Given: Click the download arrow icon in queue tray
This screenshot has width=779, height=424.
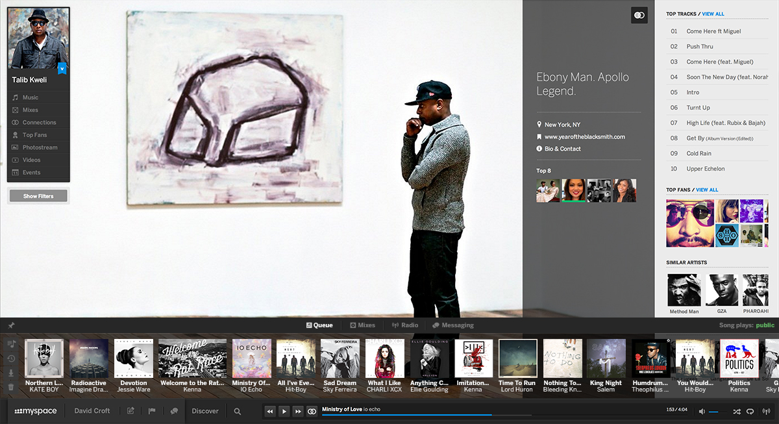Looking at the screenshot, I should pyautogui.click(x=11, y=373).
